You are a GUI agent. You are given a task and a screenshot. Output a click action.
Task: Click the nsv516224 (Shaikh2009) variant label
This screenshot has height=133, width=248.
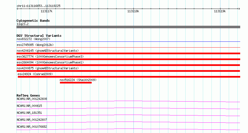tap(78, 80)
